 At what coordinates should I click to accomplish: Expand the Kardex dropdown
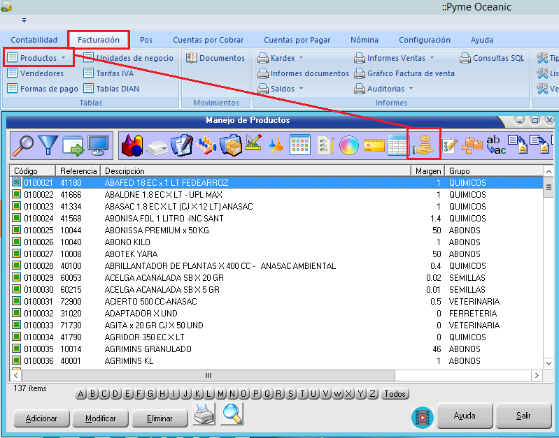pyautogui.click(x=301, y=58)
